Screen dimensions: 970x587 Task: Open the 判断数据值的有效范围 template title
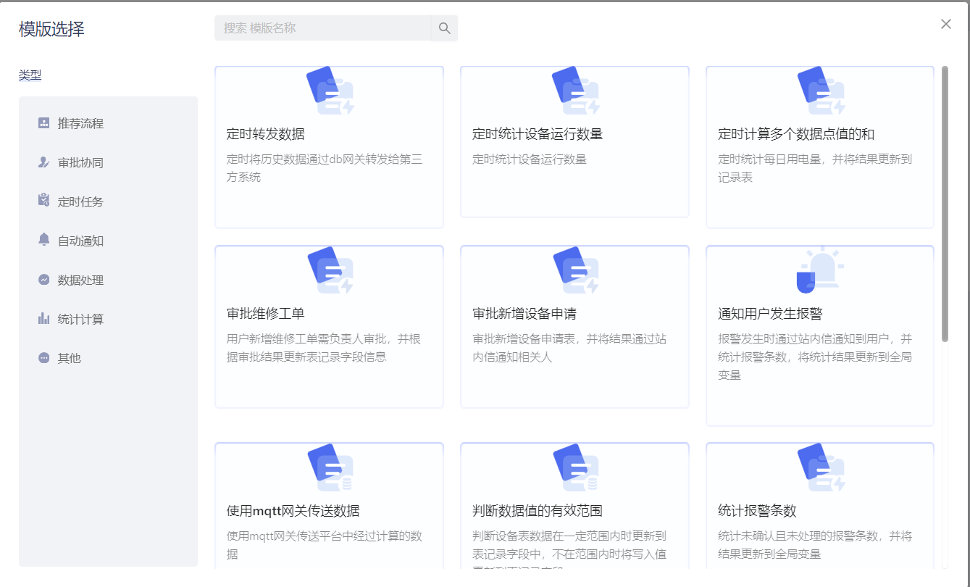pos(537,511)
